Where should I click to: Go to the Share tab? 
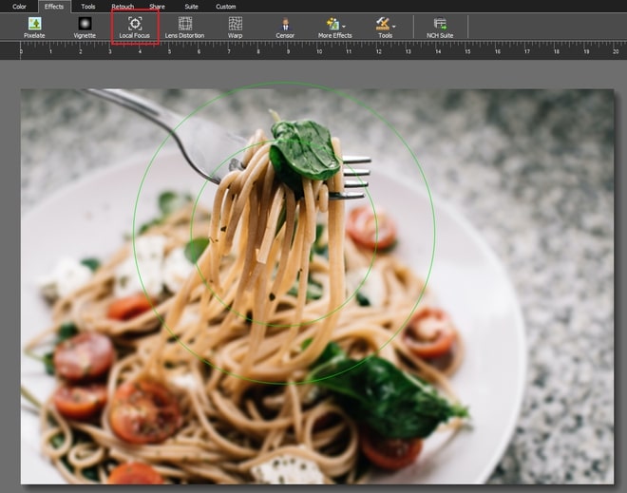(157, 7)
